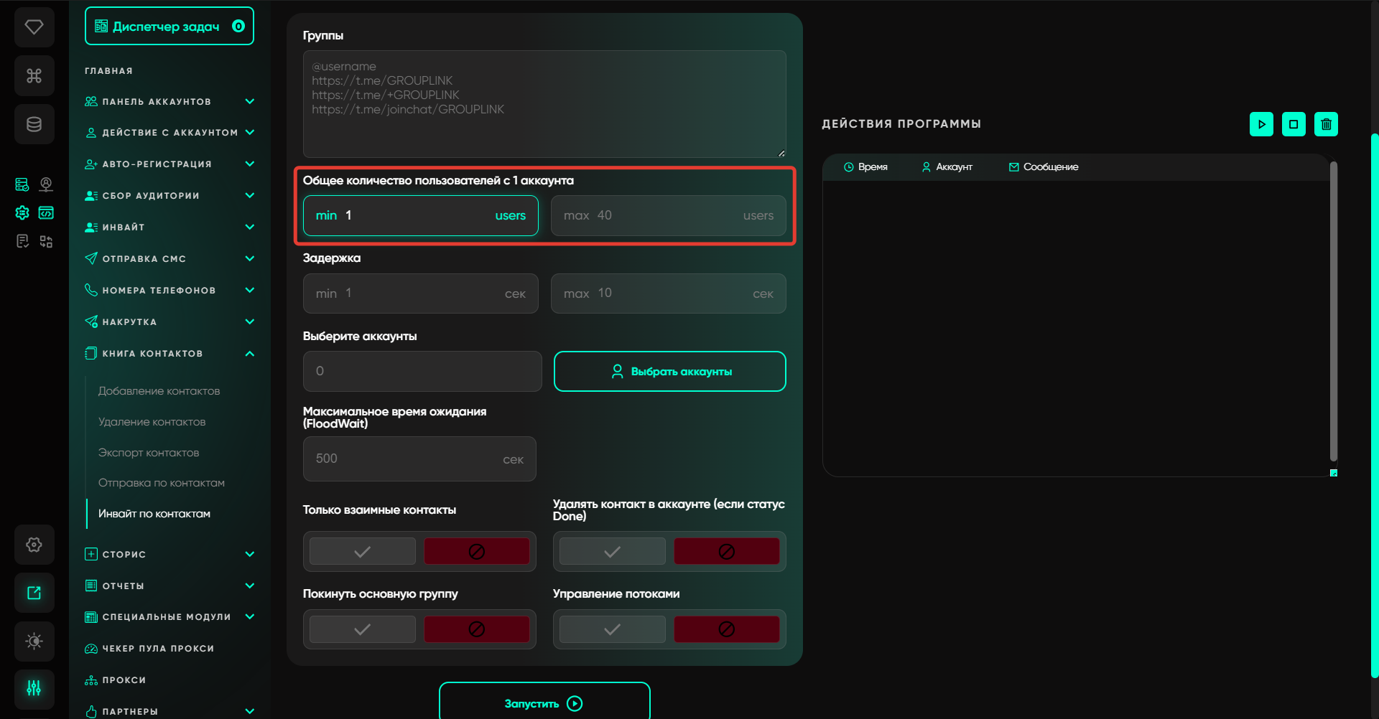Open "Экспорт контактов" submenu item
The width and height of the screenshot is (1379, 719).
(x=149, y=453)
